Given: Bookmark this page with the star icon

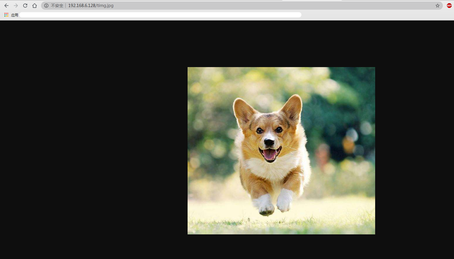Looking at the screenshot, I should pos(437,6).
